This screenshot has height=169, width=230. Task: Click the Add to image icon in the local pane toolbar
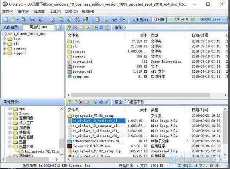pyautogui.click(x=95, y=102)
